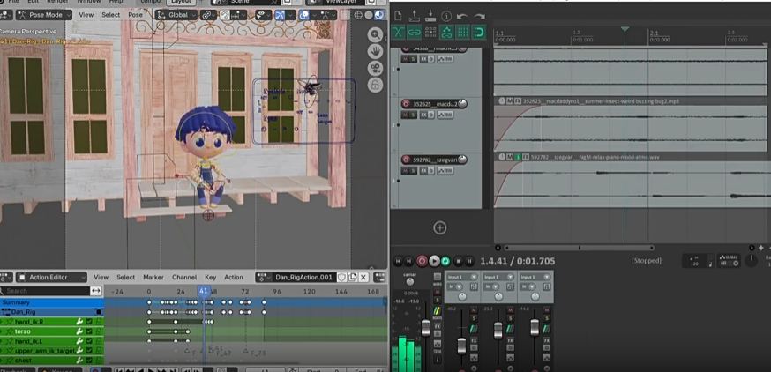The image size is (771, 372).
Task: Click the Pose menu in the viewport header
Action: point(136,15)
